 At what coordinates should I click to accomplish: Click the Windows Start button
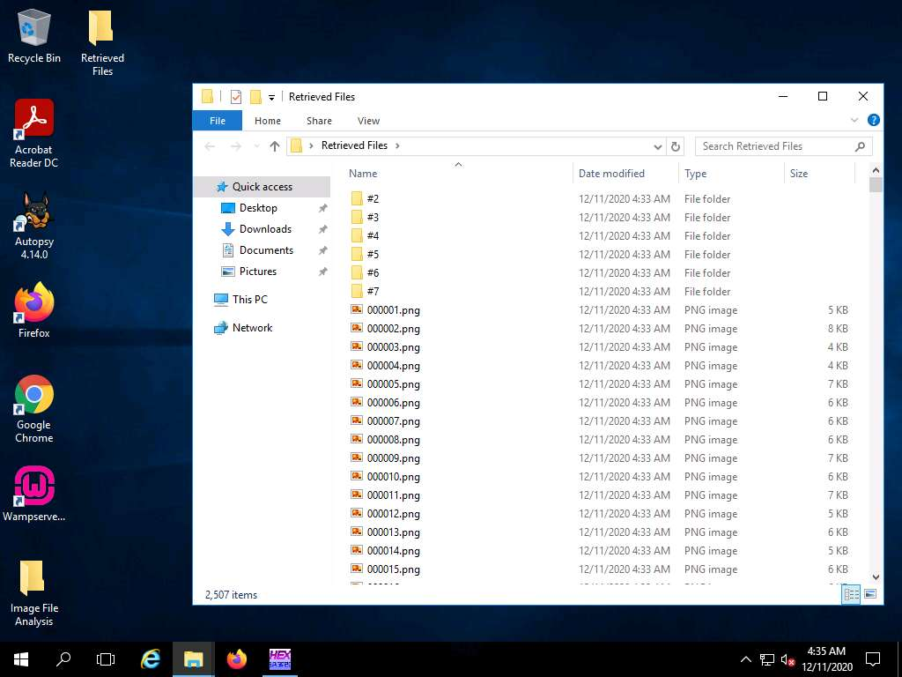coord(21,659)
